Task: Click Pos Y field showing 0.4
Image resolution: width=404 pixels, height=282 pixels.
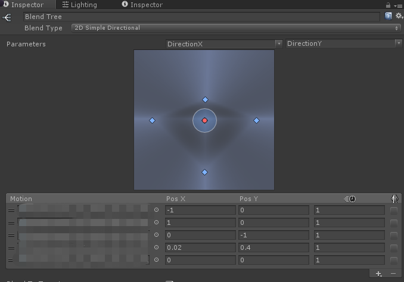Action: coord(274,247)
